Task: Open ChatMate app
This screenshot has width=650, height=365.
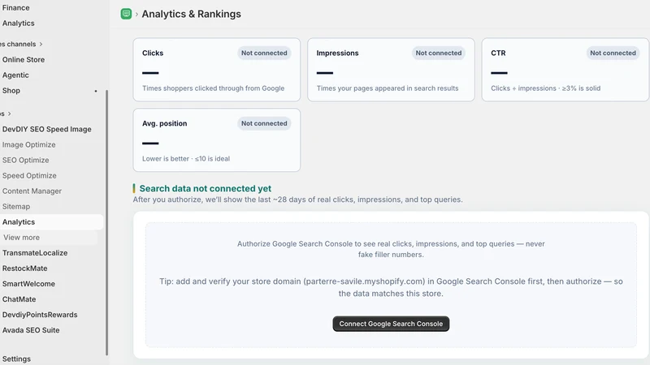Action: click(x=19, y=299)
